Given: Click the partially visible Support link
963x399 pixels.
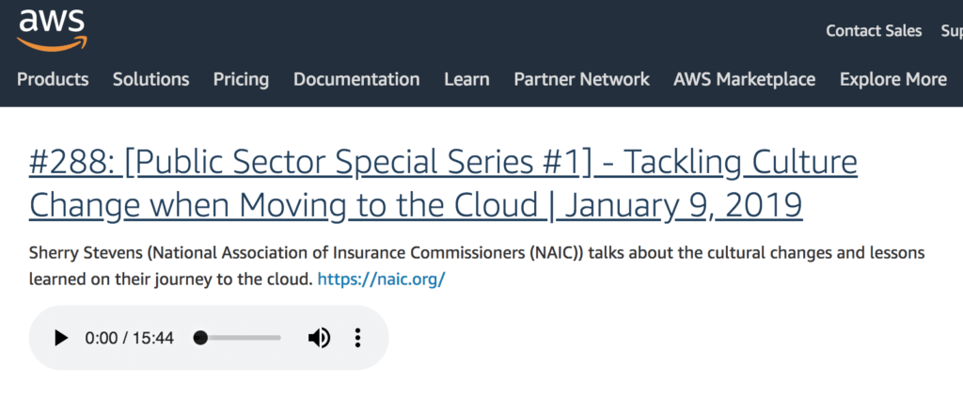Looking at the screenshot, I should pyautogui.click(x=952, y=31).
